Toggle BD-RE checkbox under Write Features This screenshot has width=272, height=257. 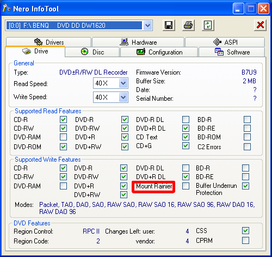tap(245, 176)
